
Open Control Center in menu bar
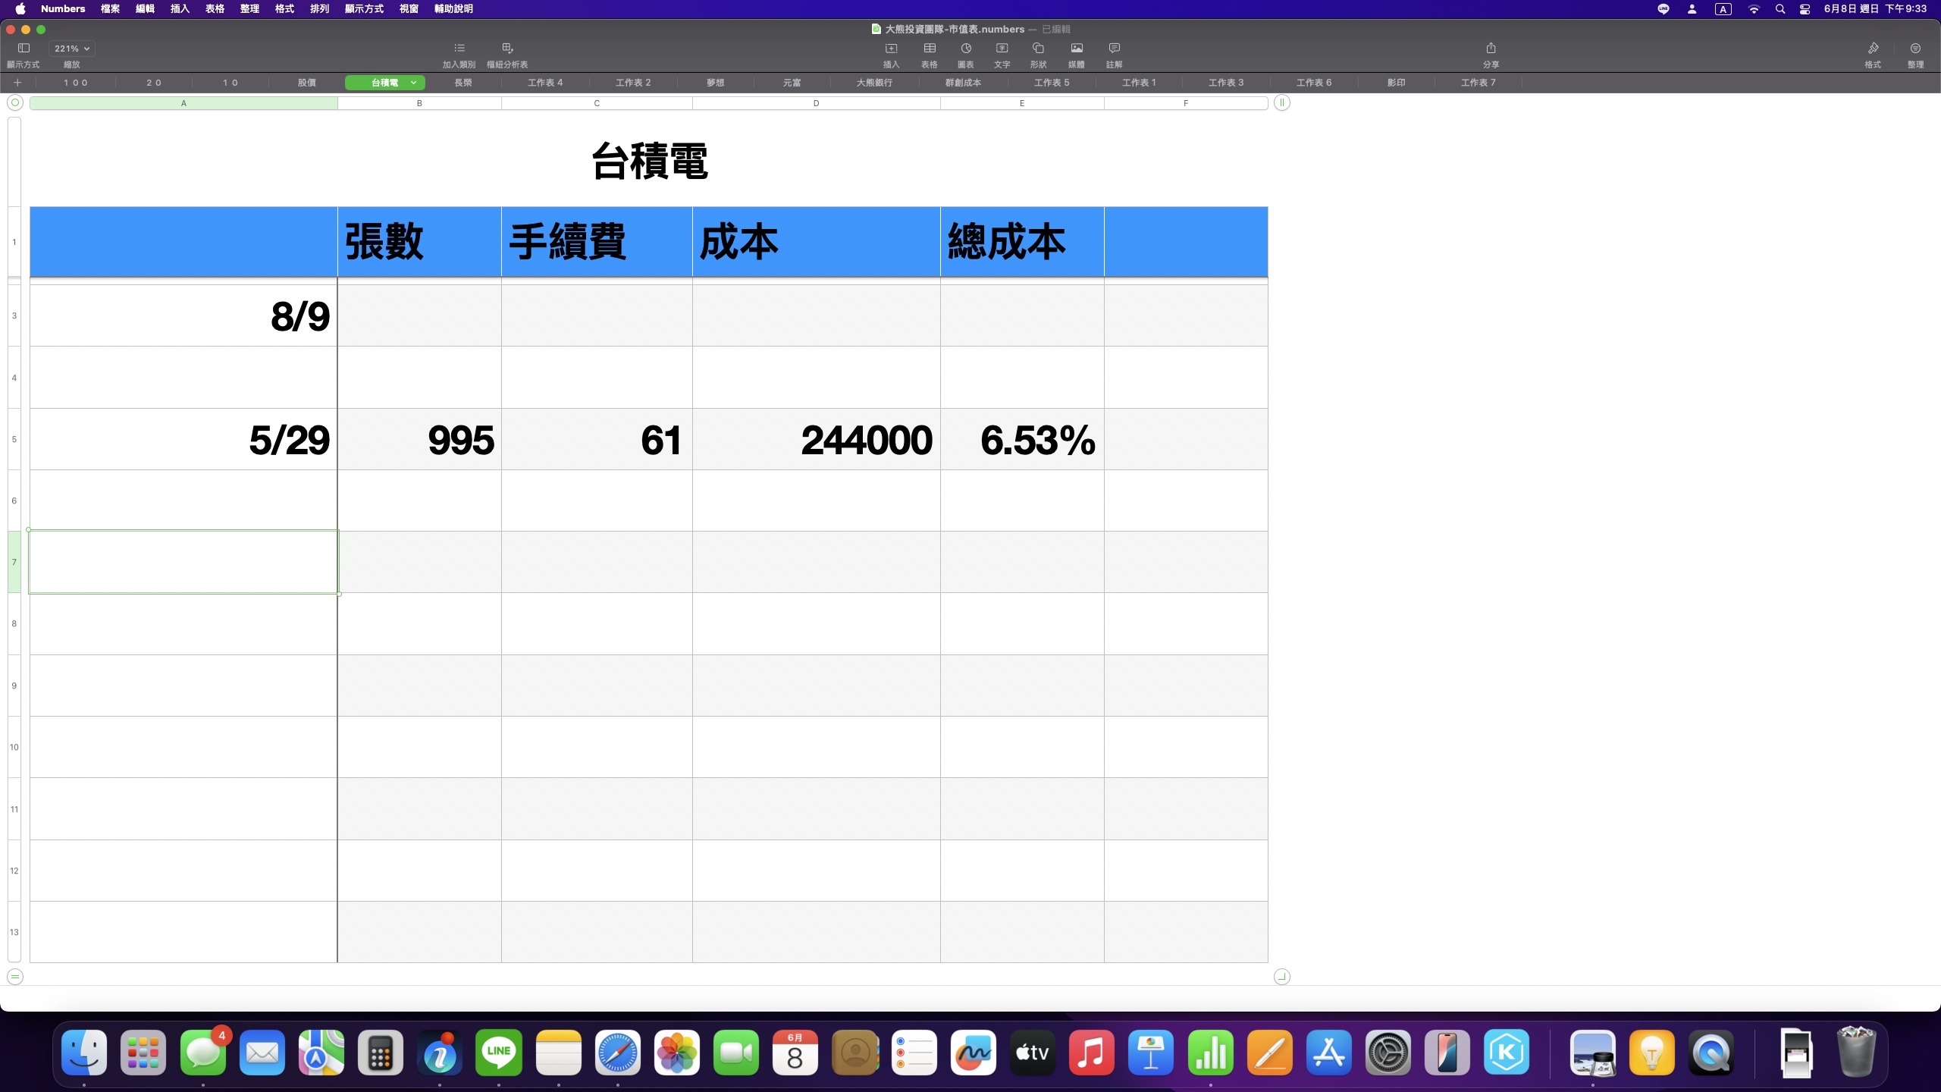click(1805, 9)
